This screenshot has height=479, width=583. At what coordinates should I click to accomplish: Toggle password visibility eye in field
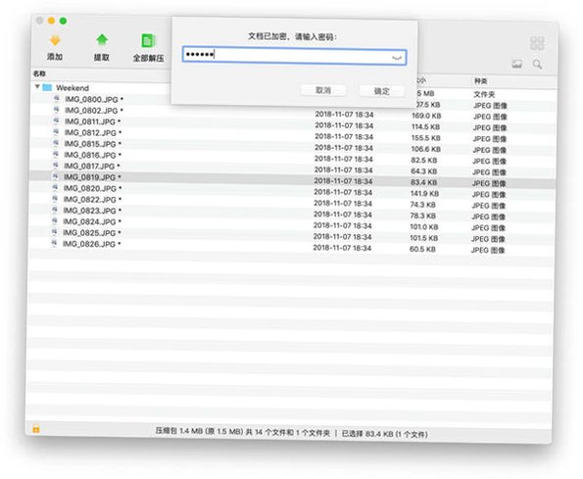click(397, 58)
